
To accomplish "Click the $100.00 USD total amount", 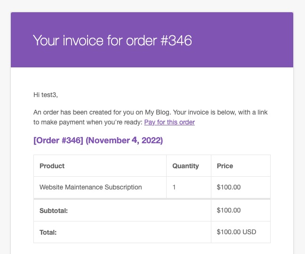I will (236, 232).
